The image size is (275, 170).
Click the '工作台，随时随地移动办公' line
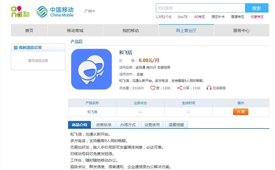(94, 160)
